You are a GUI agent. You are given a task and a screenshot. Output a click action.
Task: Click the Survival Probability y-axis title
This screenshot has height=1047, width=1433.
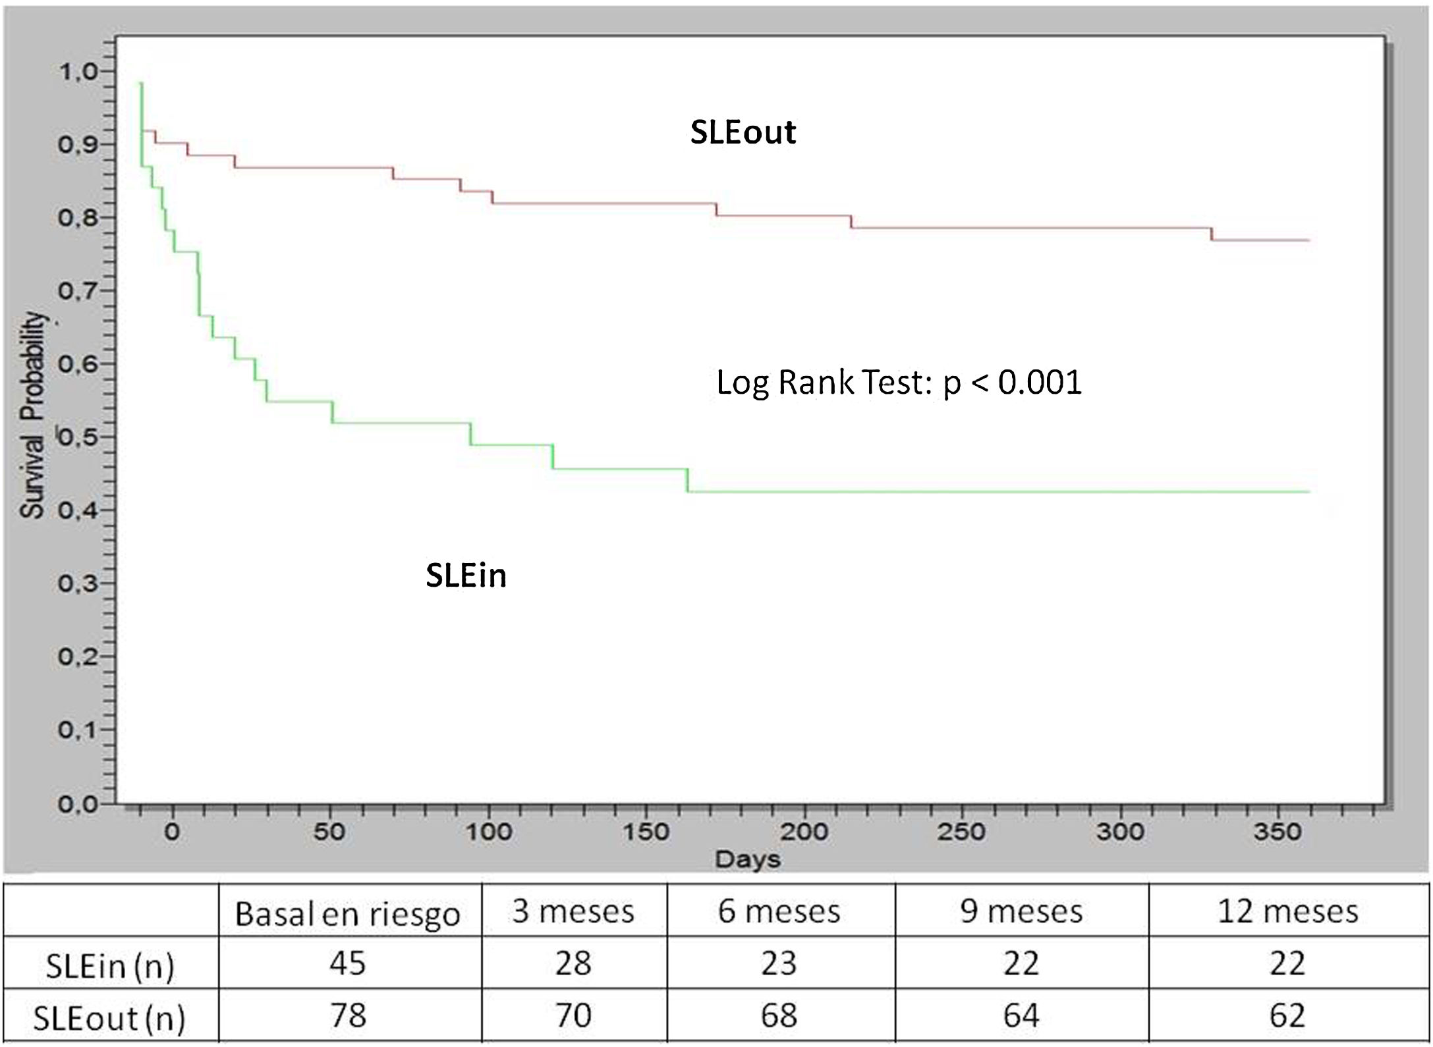pos(33,415)
